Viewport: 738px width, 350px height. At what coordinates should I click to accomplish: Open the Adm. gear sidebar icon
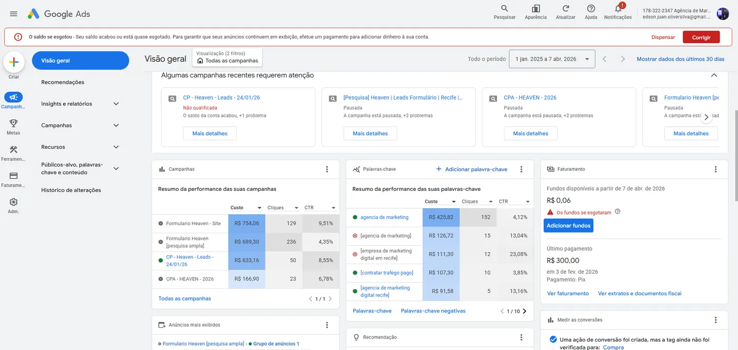[x=14, y=202]
